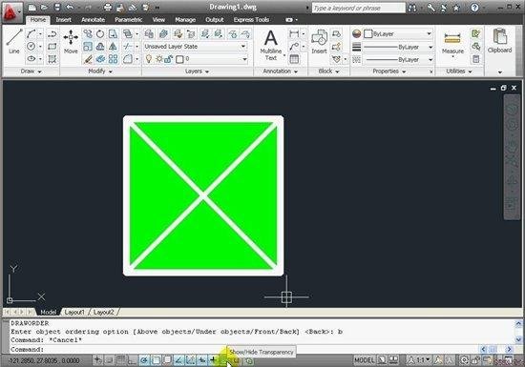Expand the Annotation panel

tap(281, 71)
